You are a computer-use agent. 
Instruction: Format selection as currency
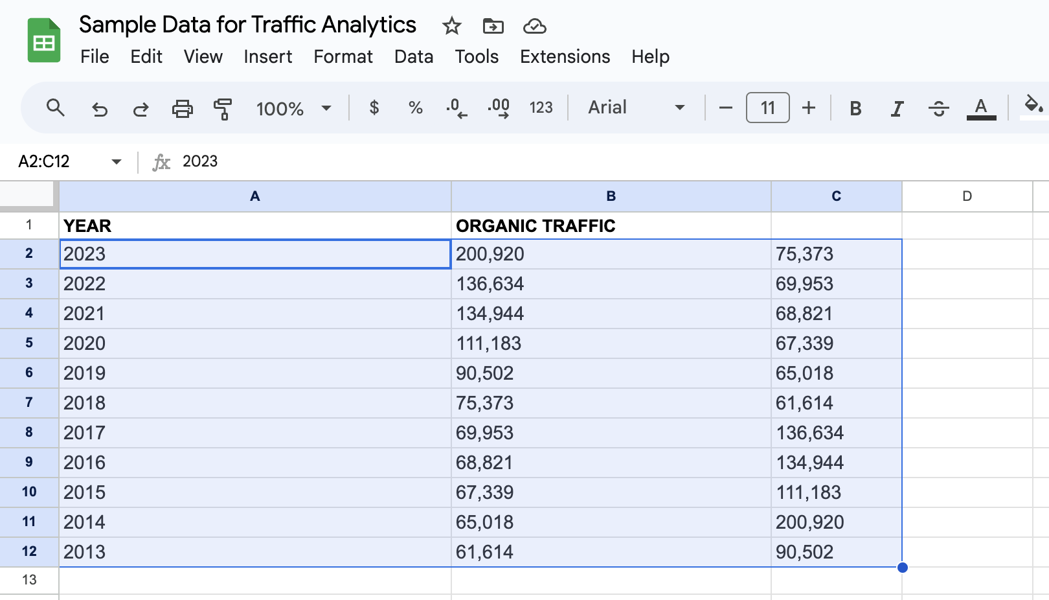(x=374, y=108)
